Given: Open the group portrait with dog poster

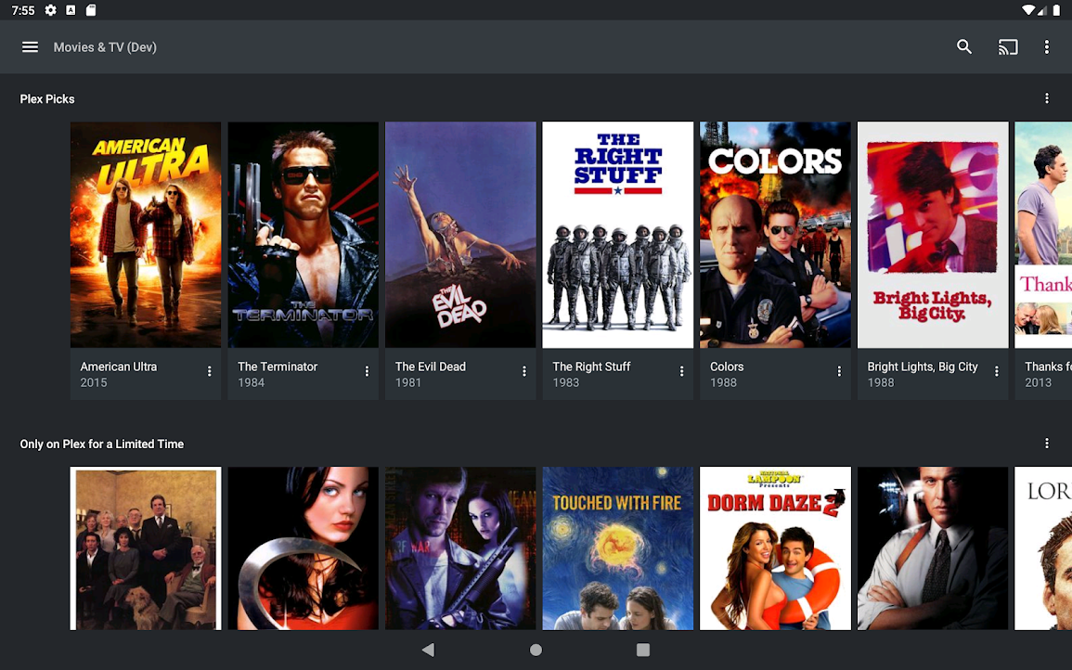Looking at the screenshot, I should 146,548.
